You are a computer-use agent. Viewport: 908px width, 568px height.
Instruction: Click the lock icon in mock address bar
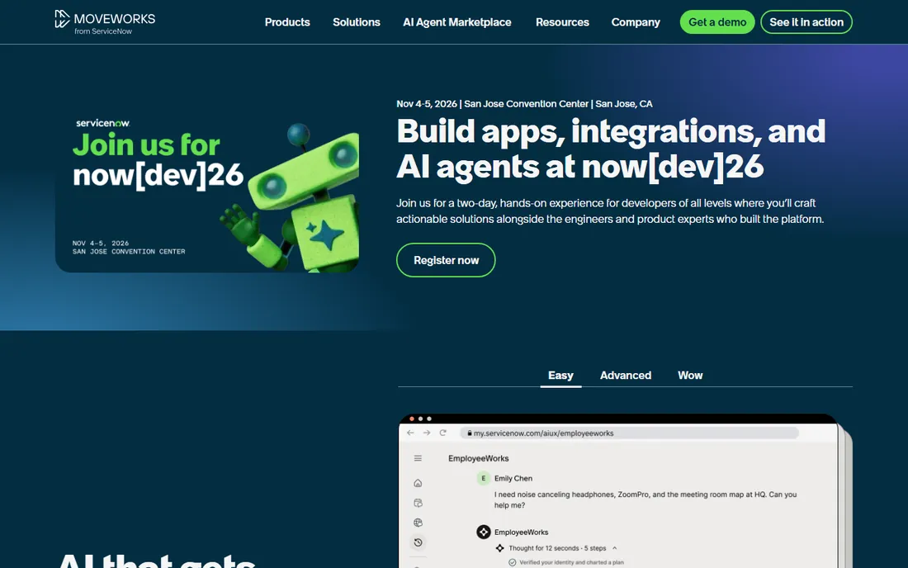click(470, 433)
